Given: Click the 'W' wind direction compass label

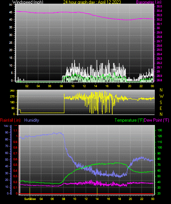Looking at the screenshot, I should pyautogui.click(x=161, y=96).
